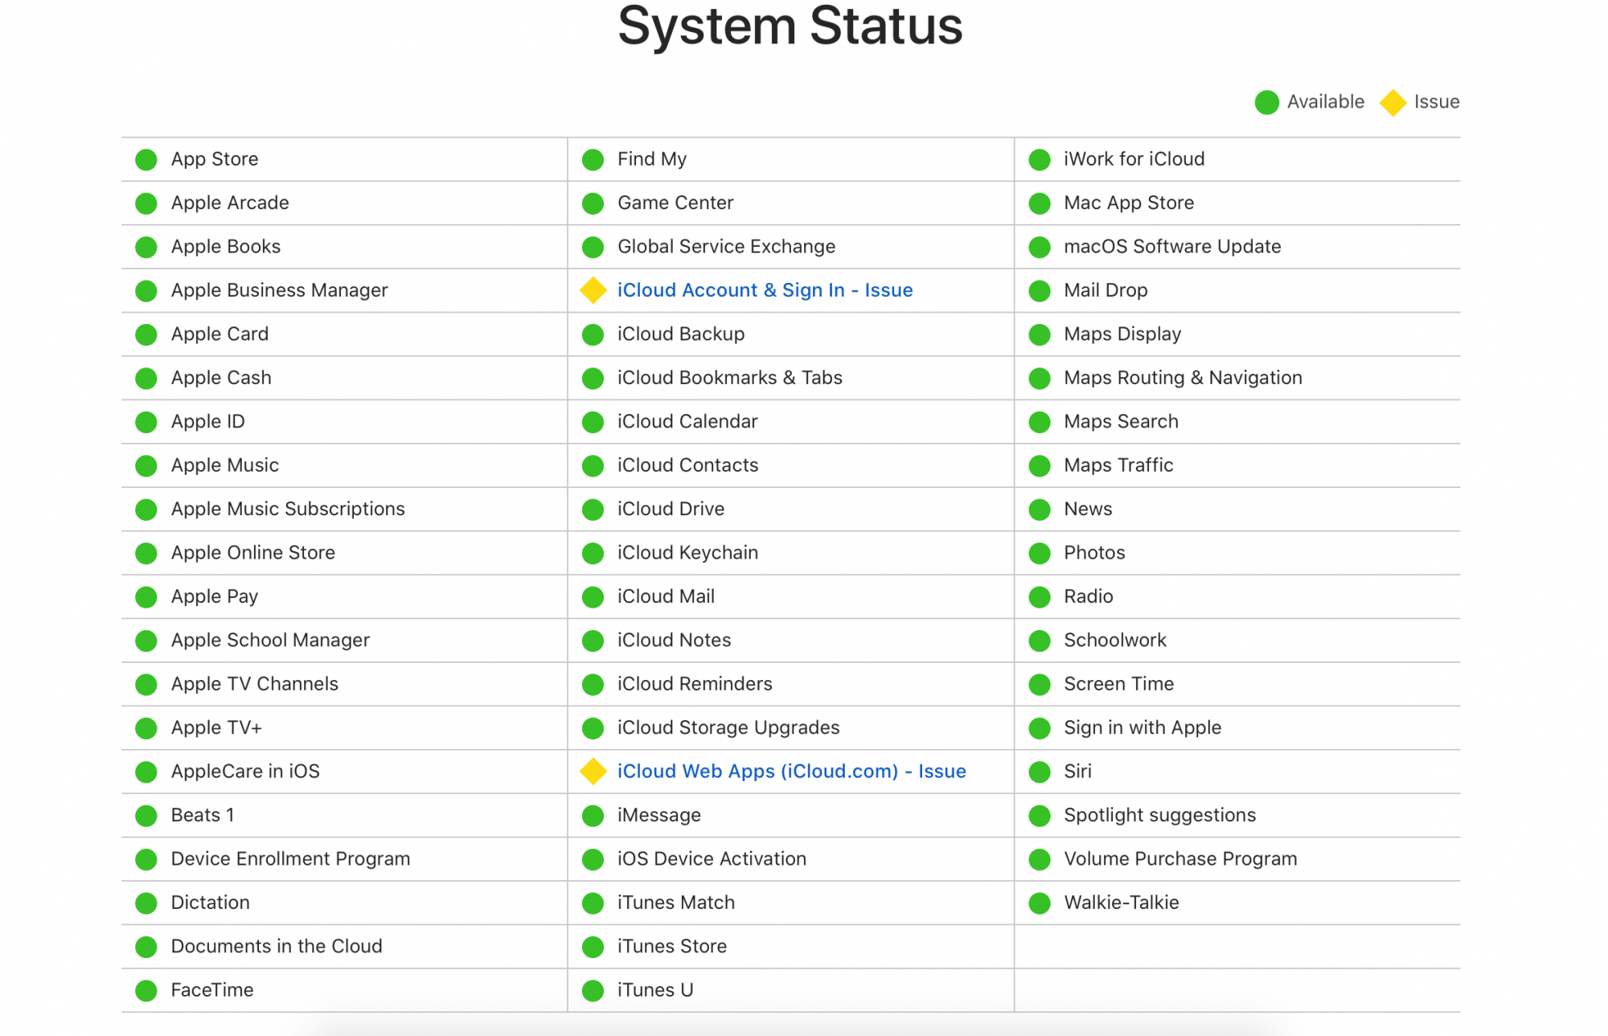Screen dimensions: 1608x1036
Task: Click the macOS Software Update label
Action: coord(1172,247)
